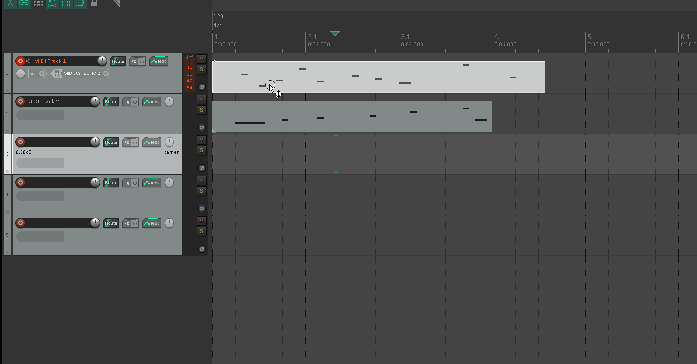The width and height of the screenshot is (697, 364).
Task: Toggle record monitoring speaker on MIDI Track 1
Action: point(28,61)
